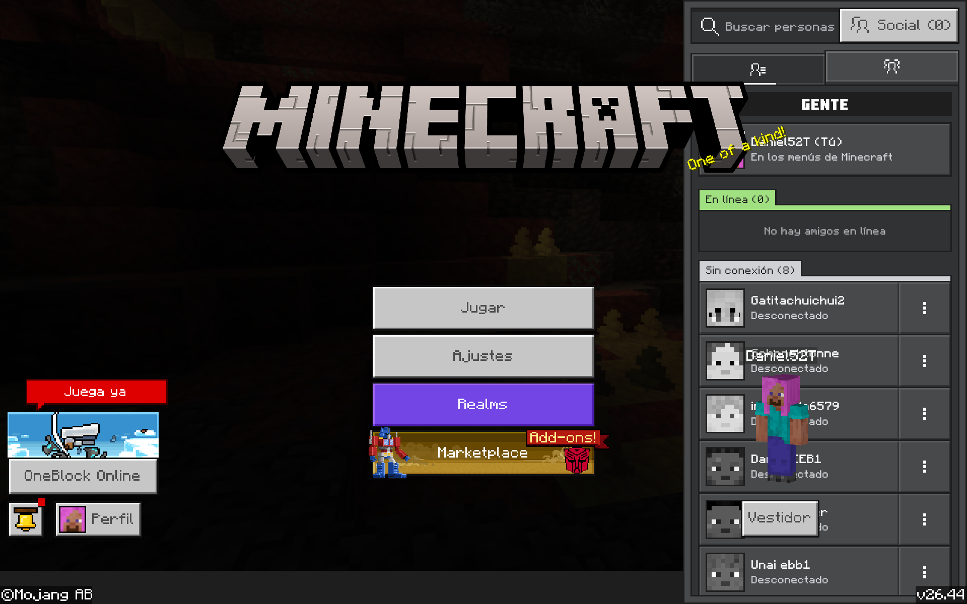Image resolution: width=967 pixels, height=604 pixels.
Task: Select the Gatitachuichui2 friend row
Action: 799,308
